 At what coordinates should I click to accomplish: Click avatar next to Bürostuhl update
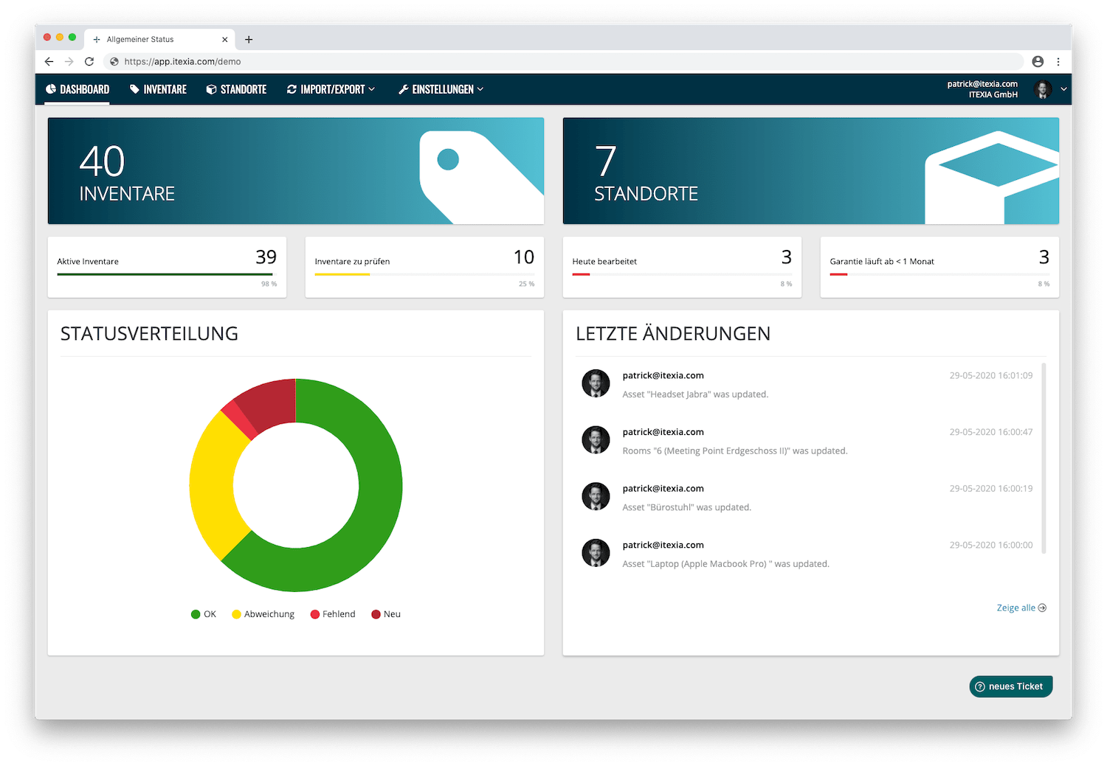point(596,496)
